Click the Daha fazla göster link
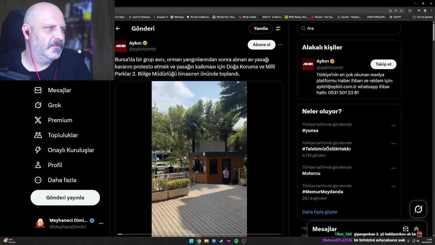Image resolution: width=435 pixels, height=245 pixels. [320, 212]
